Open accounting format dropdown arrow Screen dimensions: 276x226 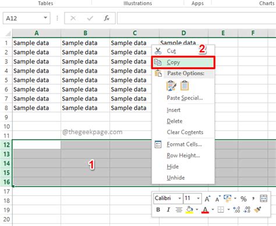pos(235,198)
